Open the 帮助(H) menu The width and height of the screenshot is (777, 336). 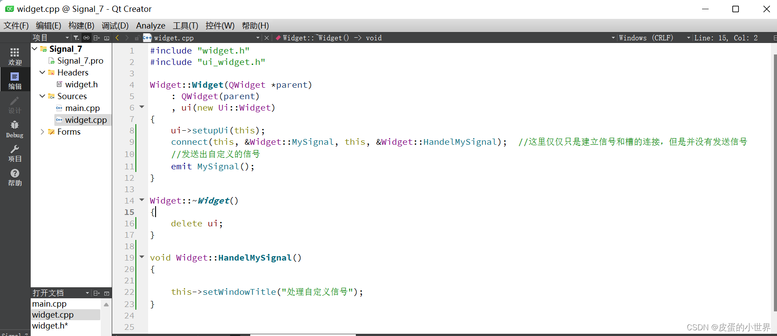(x=255, y=25)
